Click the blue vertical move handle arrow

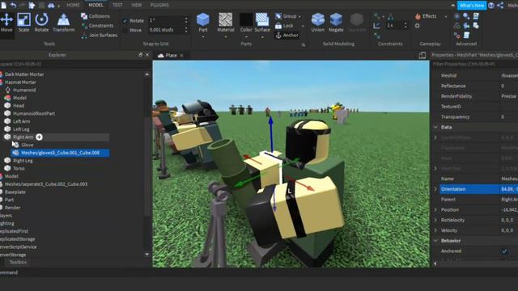[271, 133]
